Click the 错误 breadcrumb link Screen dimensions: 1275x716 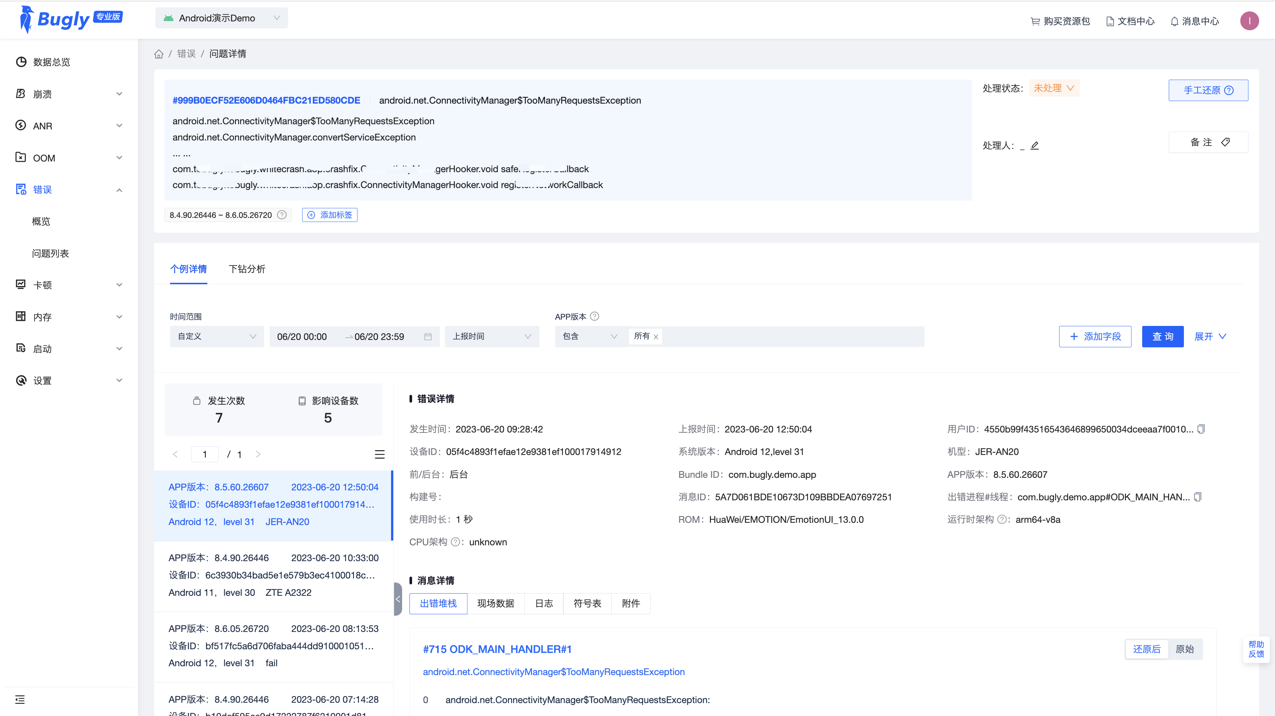[x=186, y=54]
